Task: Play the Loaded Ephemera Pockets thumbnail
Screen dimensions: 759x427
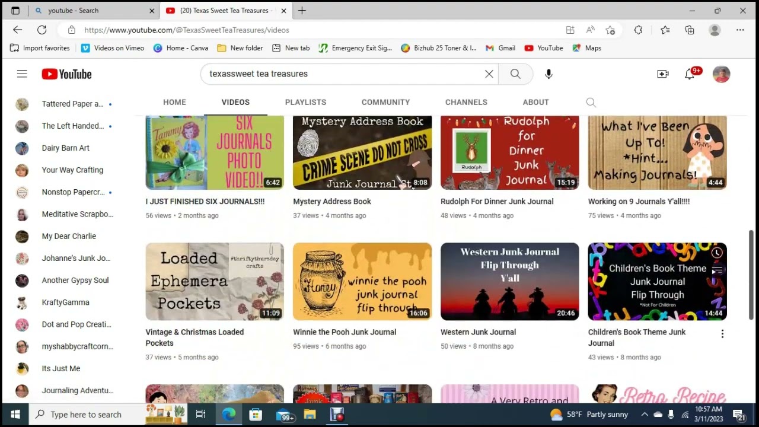Action: (x=215, y=282)
